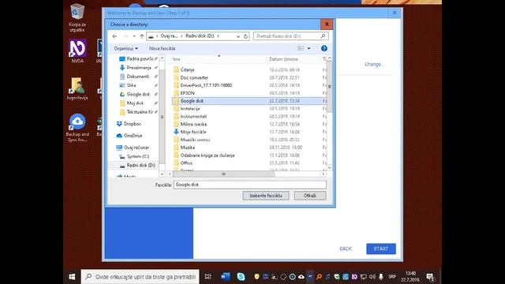The width and height of the screenshot is (505, 284).
Task: Click the taskbar search box
Action: coord(140,277)
